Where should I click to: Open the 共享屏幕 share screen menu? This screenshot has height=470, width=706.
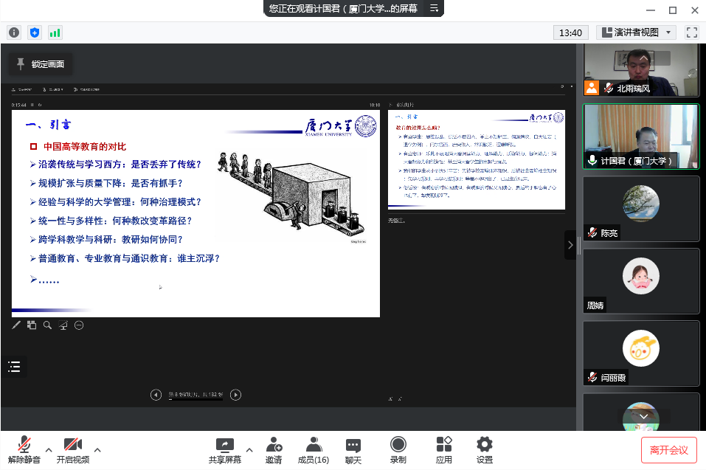point(224,449)
